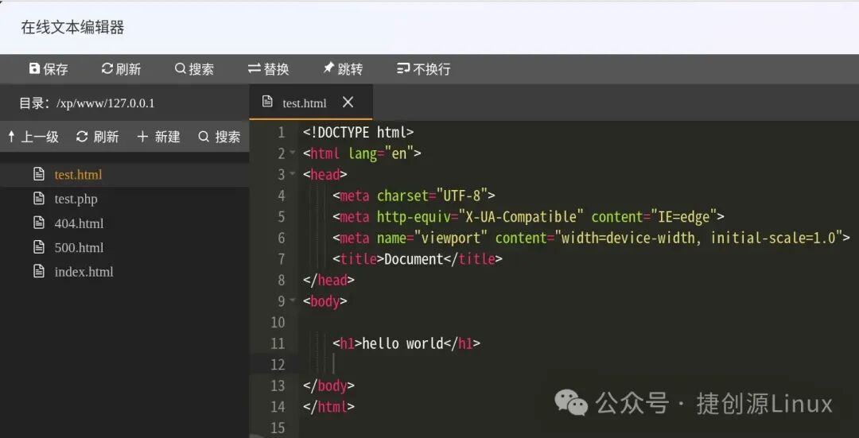Screen dimensions: 859x438
Task: Create a new file with 新建 label
Action: click(167, 136)
